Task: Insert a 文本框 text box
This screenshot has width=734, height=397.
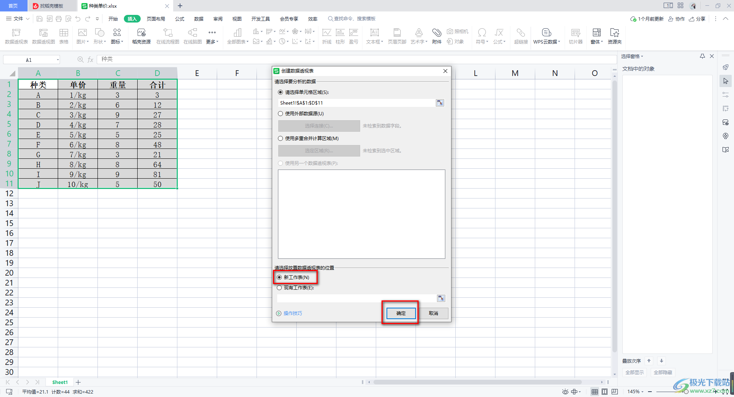Action: pos(375,36)
